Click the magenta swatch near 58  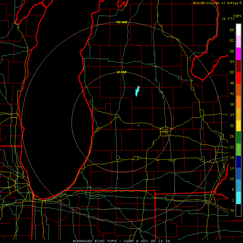pyautogui.click(x=238, y=54)
